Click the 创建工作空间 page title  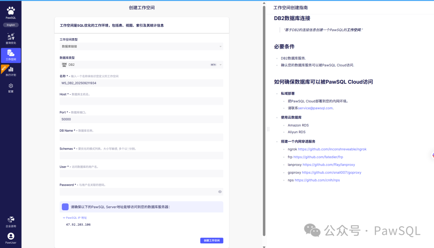[142, 8]
